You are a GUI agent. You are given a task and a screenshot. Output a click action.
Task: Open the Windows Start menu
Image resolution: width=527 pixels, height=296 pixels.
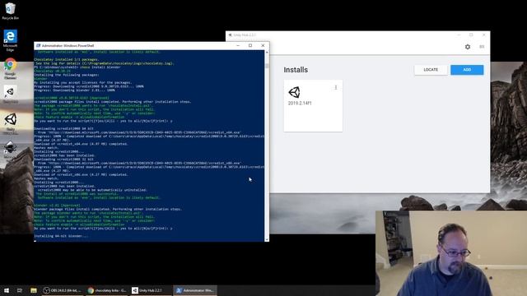7,290
